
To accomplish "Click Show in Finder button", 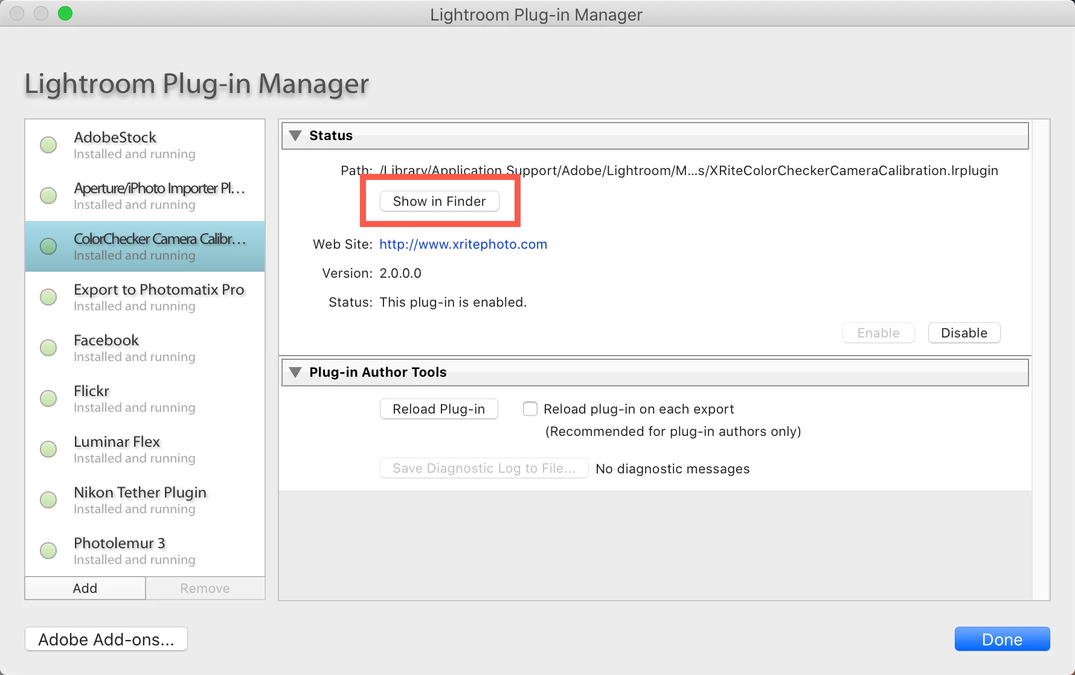I will click(x=439, y=201).
